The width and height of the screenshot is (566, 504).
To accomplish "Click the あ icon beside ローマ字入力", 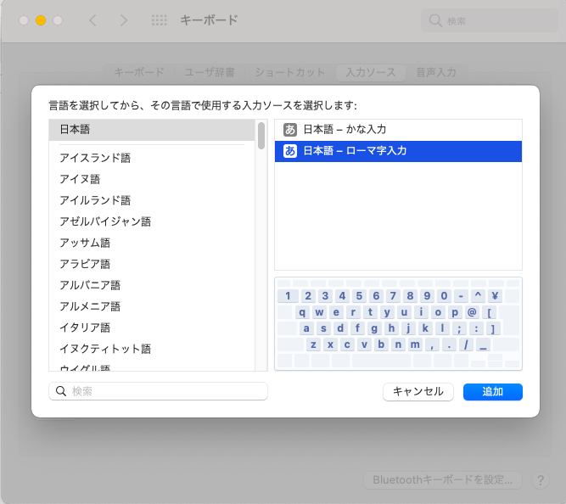I will coord(290,151).
